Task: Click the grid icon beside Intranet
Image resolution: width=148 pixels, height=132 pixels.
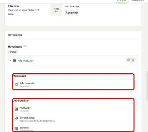Action: click(16, 129)
